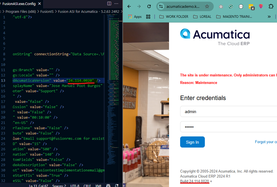
Task: Open the yellow extension with badge 4
Action: (x=251, y=7)
